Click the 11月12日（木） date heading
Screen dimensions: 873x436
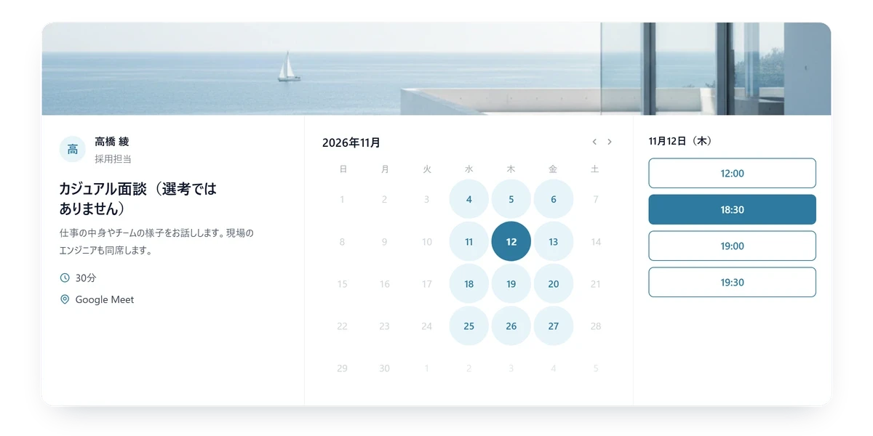[680, 141]
